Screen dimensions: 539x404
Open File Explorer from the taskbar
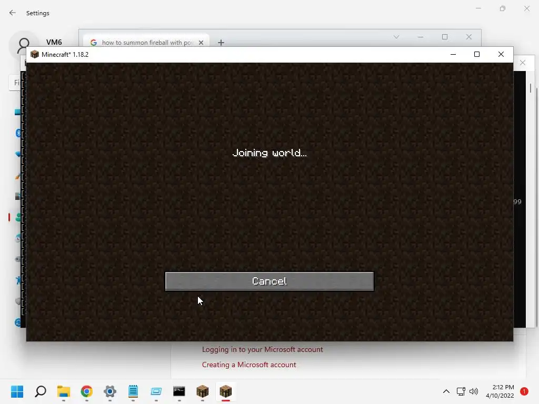point(64,391)
